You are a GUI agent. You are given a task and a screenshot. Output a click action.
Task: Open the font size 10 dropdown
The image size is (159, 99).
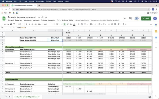point(59,24)
